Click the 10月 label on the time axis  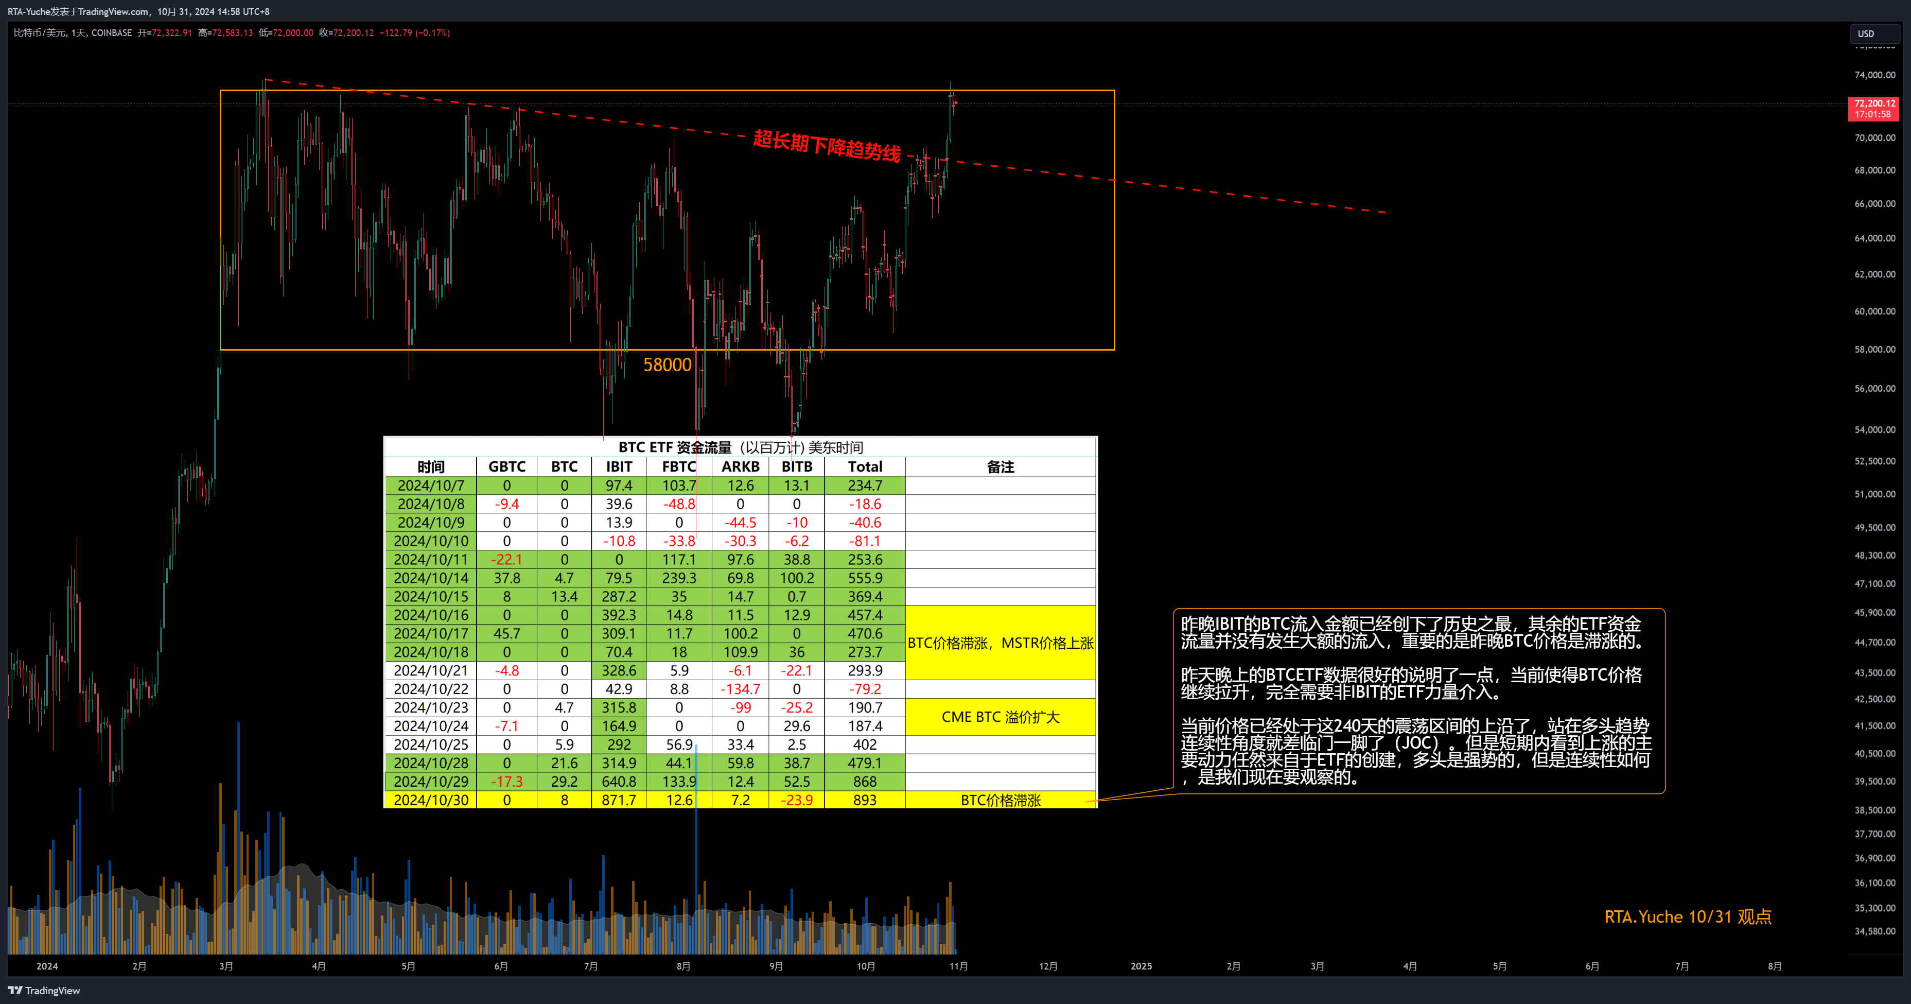click(866, 965)
